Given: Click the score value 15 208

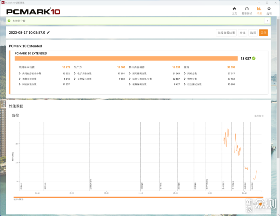Looking at the screenshot, I should point(231,84).
